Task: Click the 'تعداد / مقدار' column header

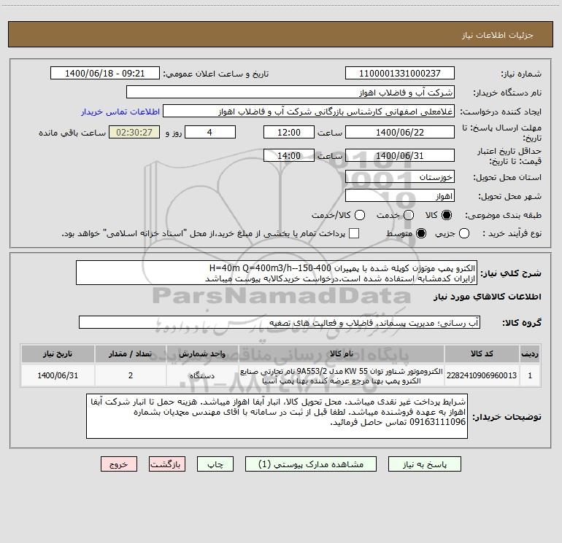Action: point(131,353)
